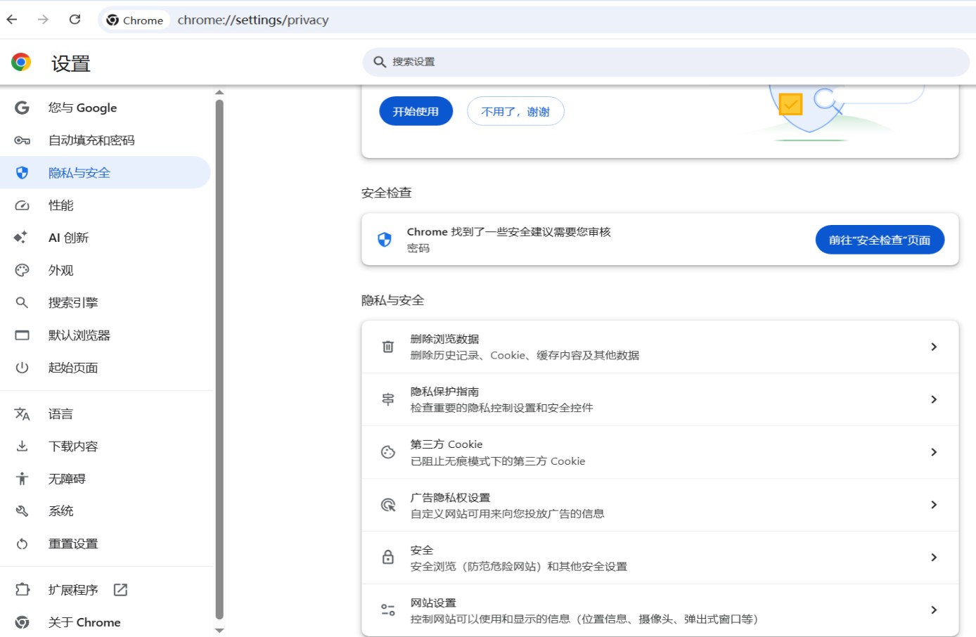Click the browser back arrow

12,20
